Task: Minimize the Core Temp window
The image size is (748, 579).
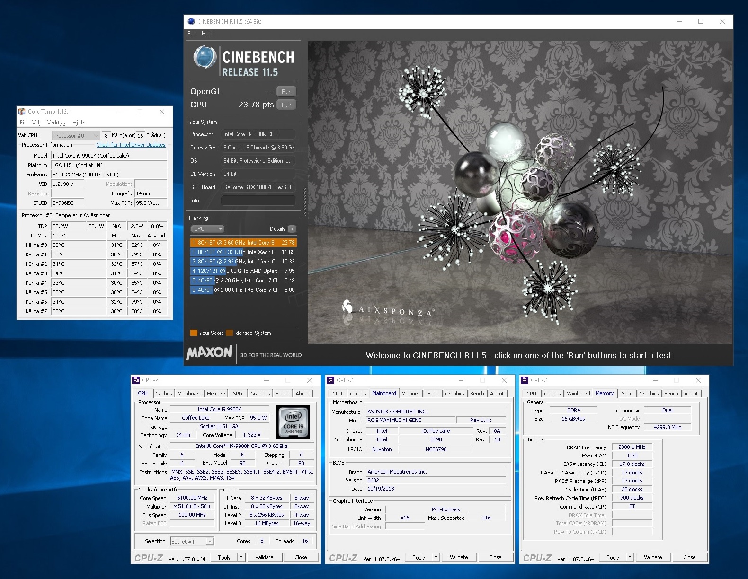Action: [x=119, y=112]
